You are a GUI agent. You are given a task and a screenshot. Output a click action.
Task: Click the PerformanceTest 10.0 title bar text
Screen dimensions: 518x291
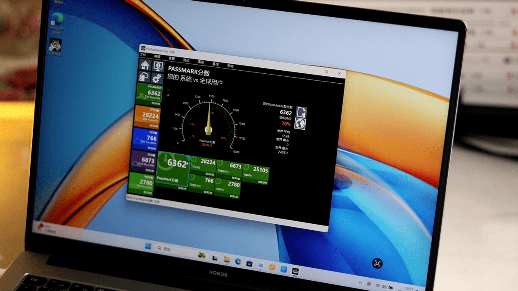[x=161, y=50]
